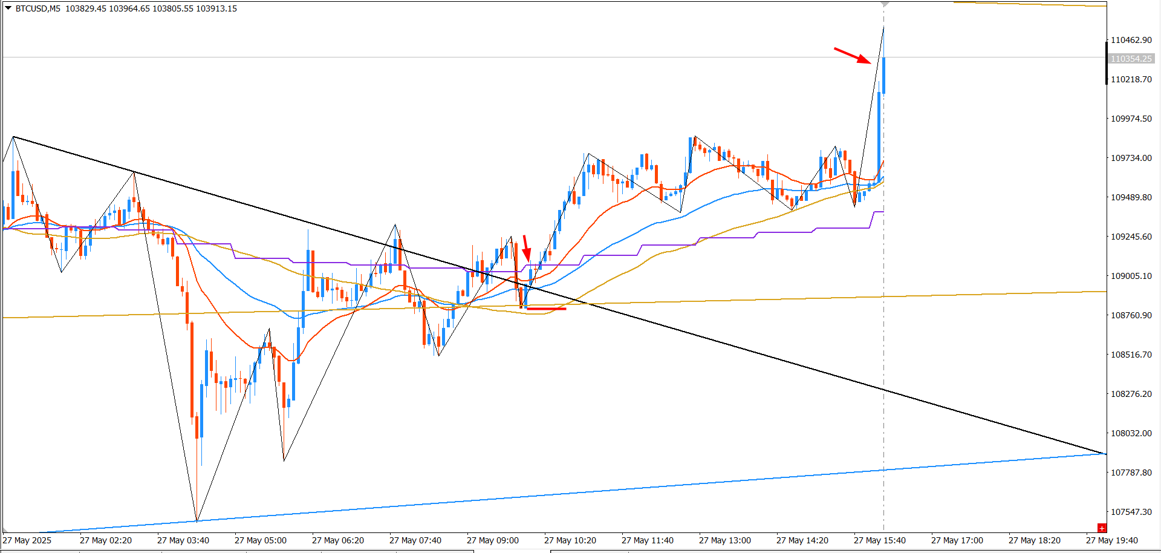Click time label 27 May 07:40
Viewport: 1161px width, 553px height.
pyautogui.click(x=415, y=540)
